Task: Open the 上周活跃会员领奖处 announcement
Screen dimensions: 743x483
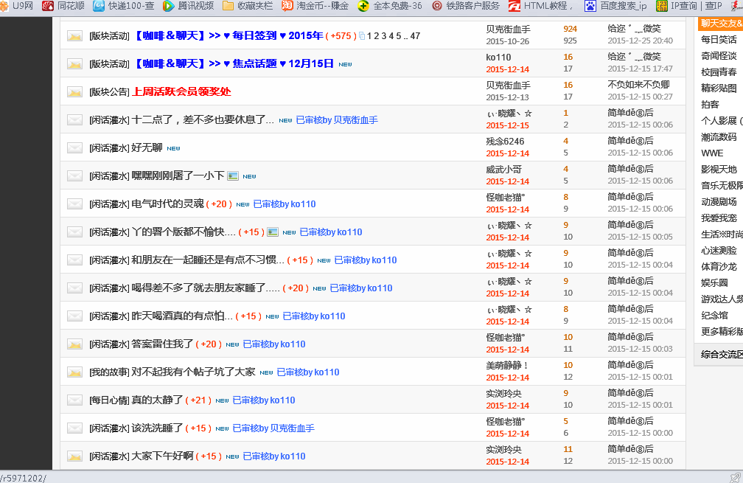Action: (x=181, y=91)
